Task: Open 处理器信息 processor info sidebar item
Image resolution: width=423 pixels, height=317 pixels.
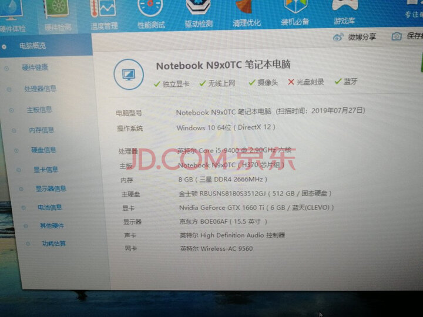Action: [40, 89]
